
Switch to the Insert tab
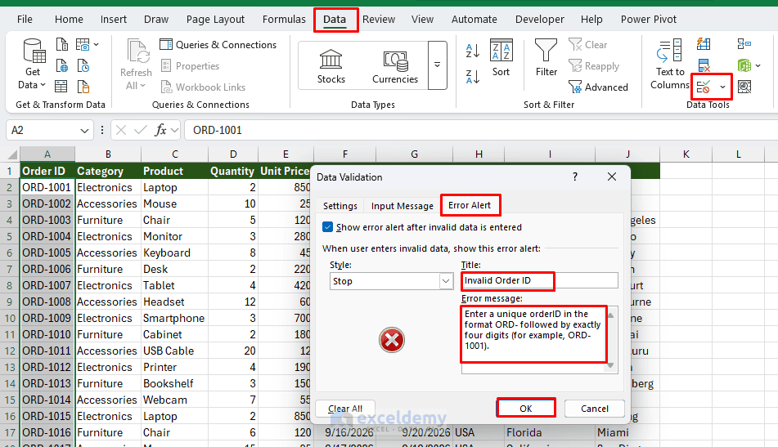(114, 20)
